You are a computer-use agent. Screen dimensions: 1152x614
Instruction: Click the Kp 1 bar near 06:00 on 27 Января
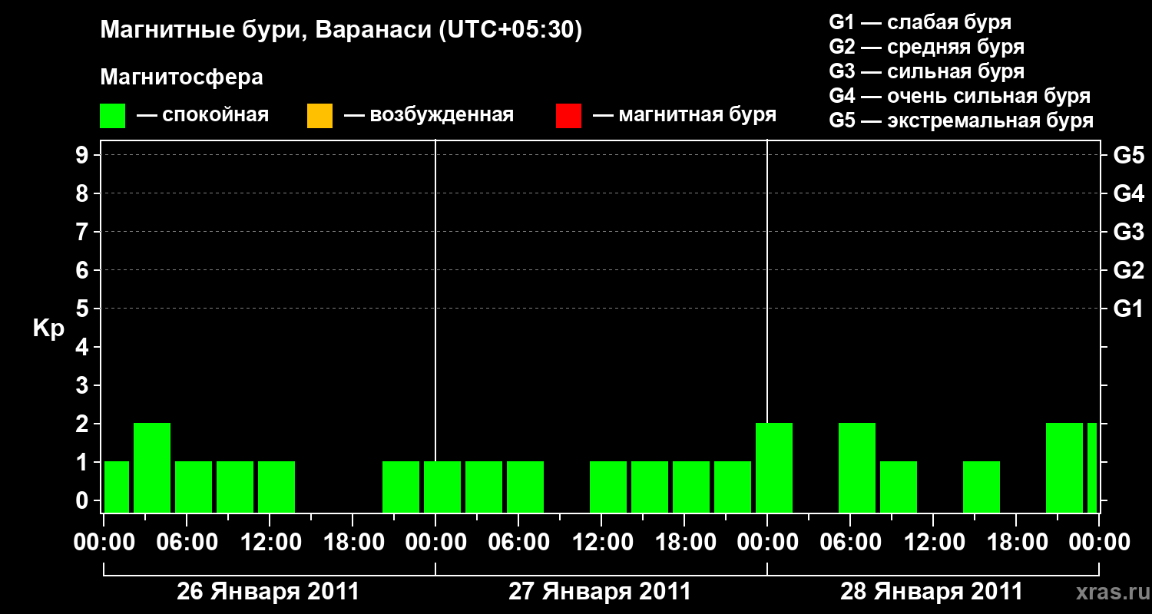pos(525,487)
